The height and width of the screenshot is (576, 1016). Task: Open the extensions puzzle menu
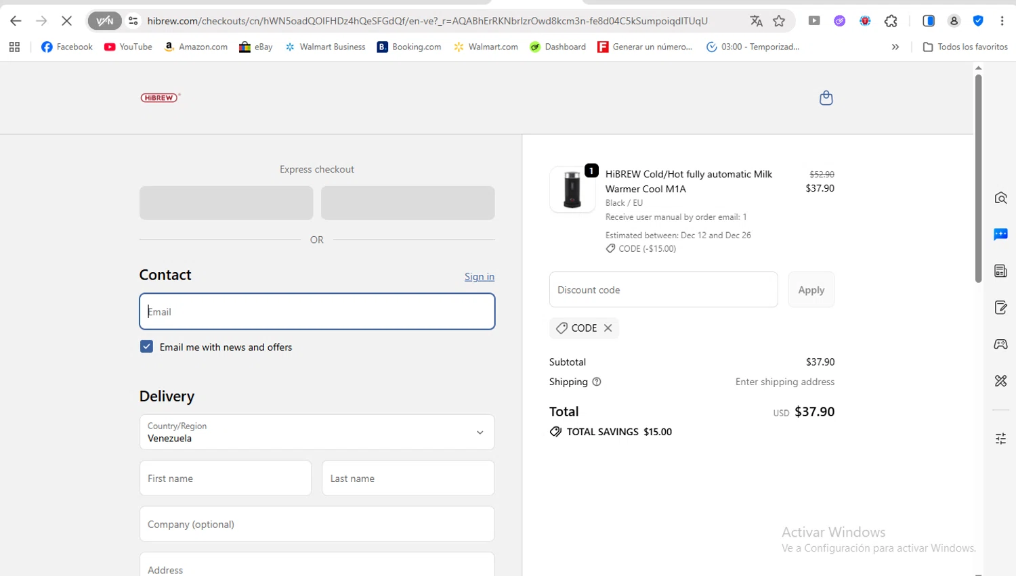point(891,21)
